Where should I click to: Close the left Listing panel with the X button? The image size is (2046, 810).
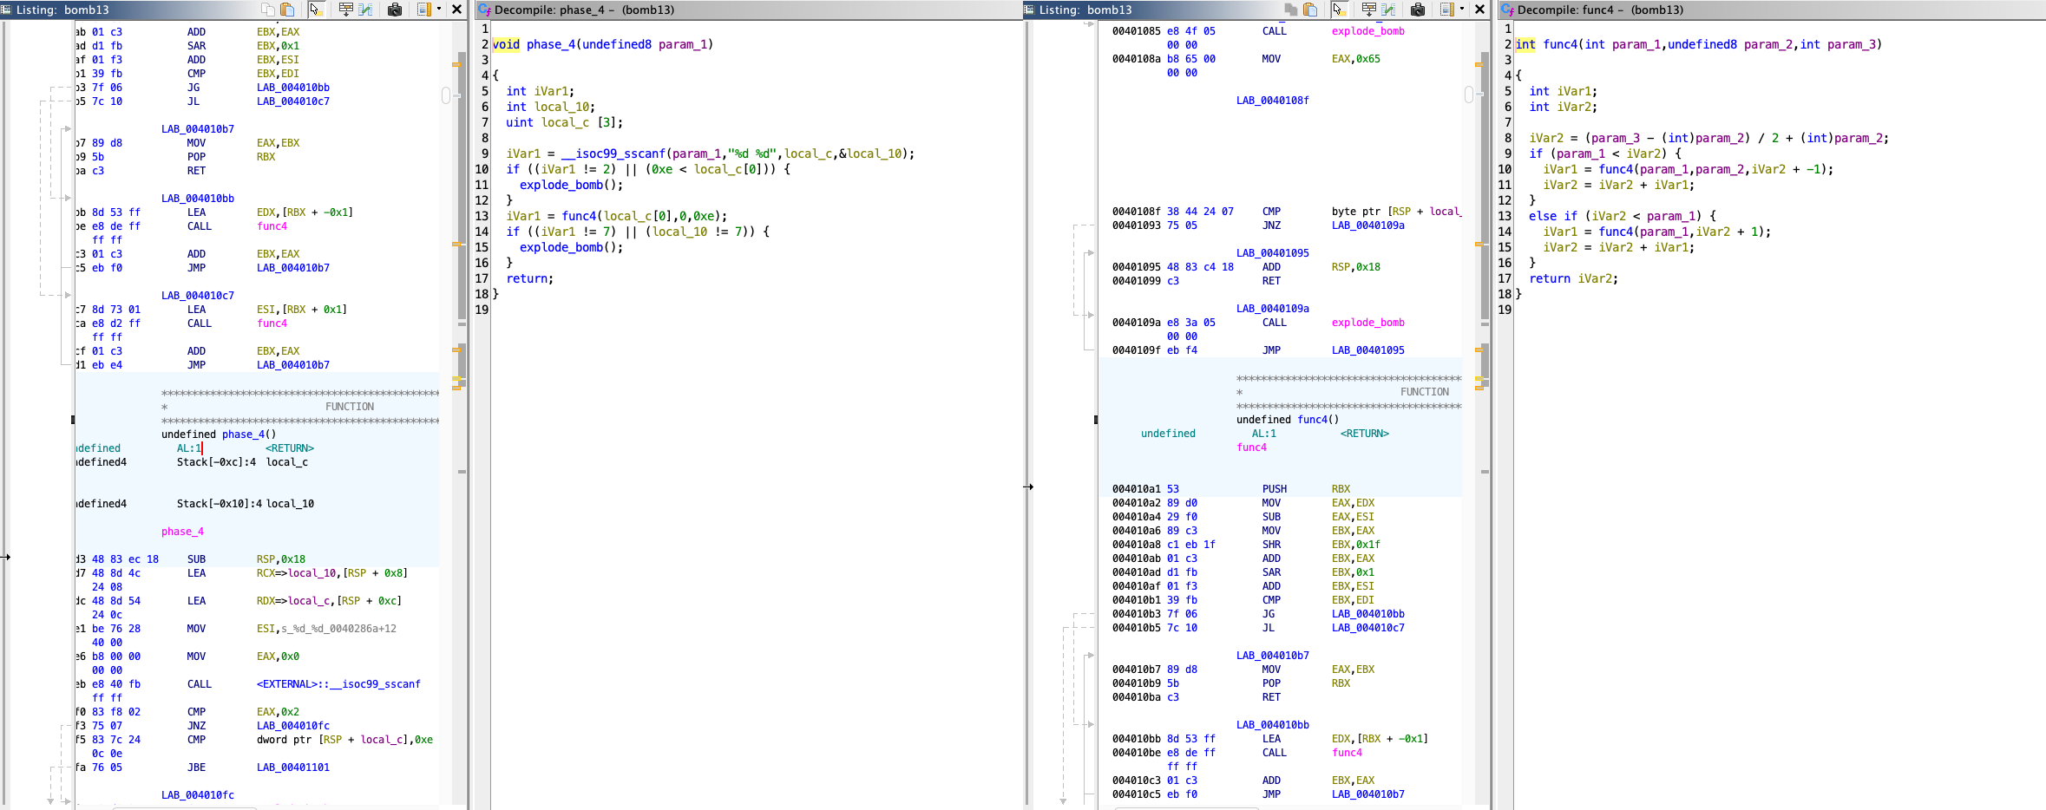(457, 10)
